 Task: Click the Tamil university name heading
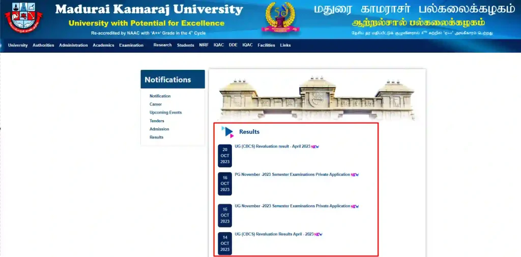tap(414, 9)
